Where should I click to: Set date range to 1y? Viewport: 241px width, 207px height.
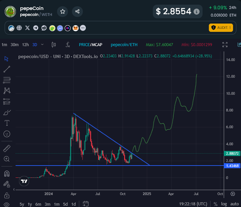30,204
